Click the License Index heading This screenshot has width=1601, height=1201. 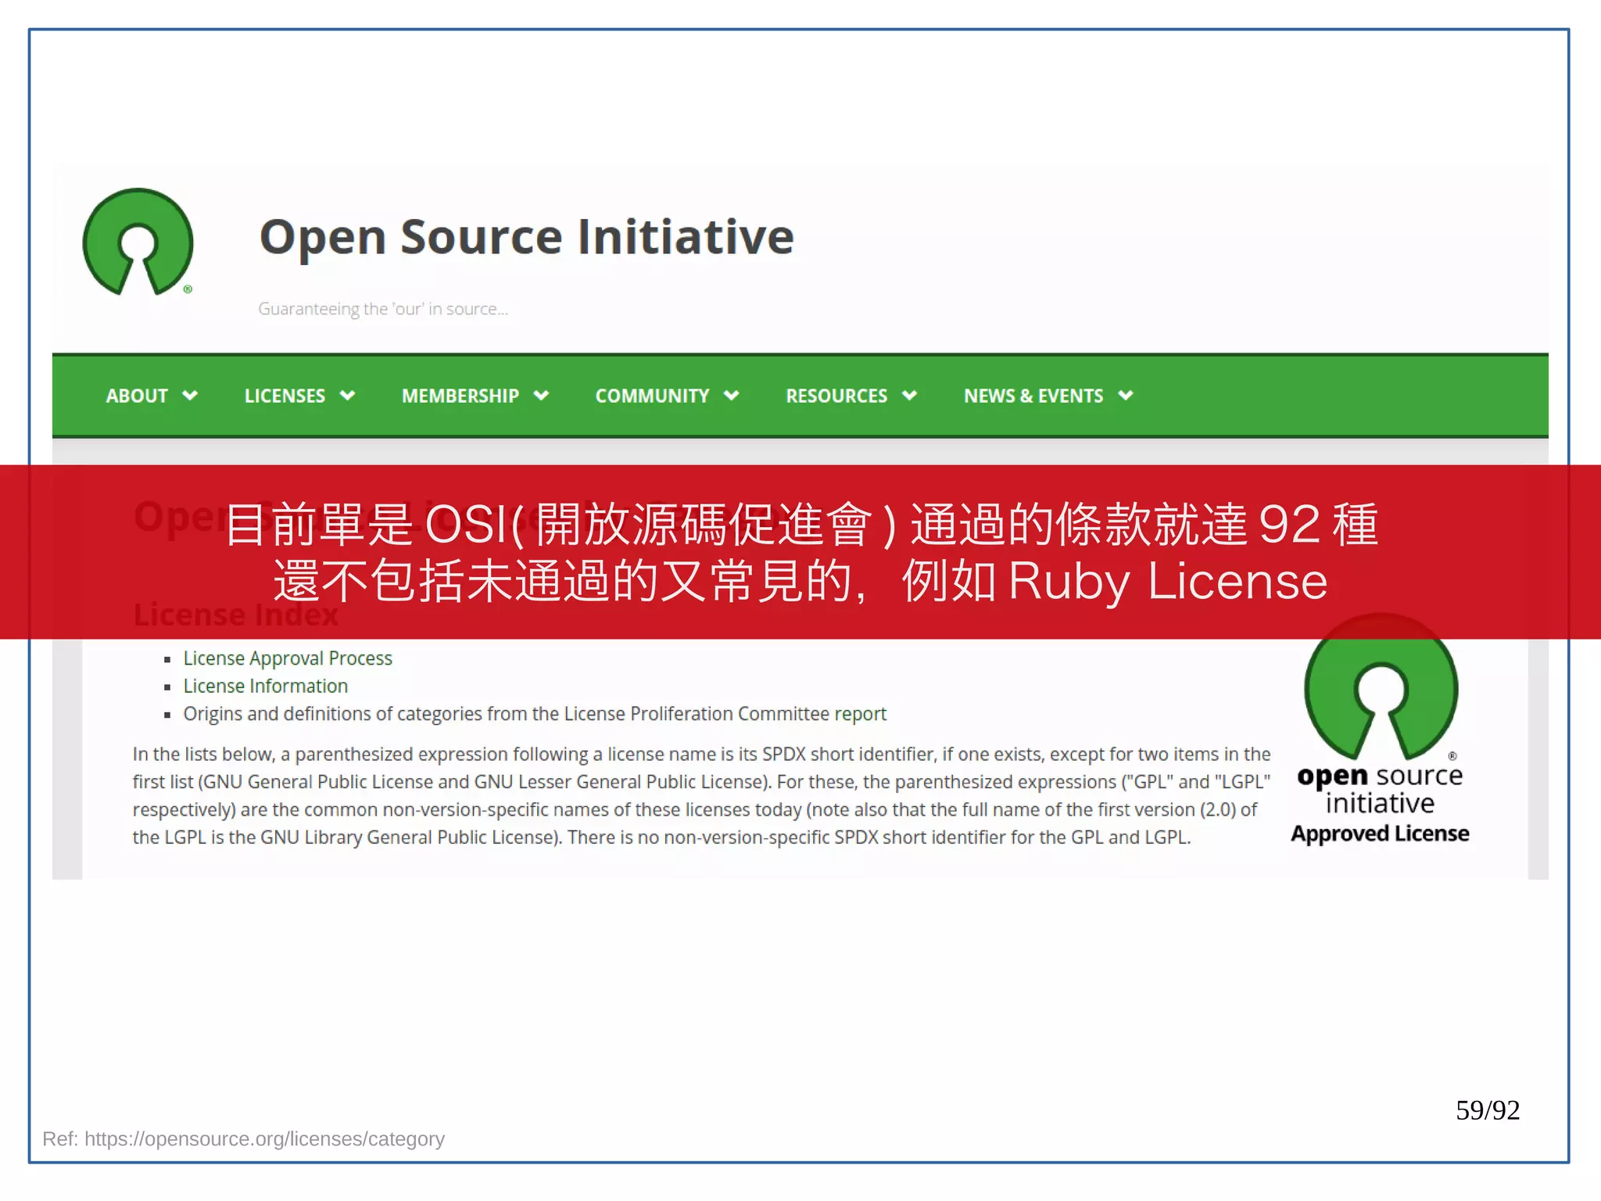tap(235, 615)
